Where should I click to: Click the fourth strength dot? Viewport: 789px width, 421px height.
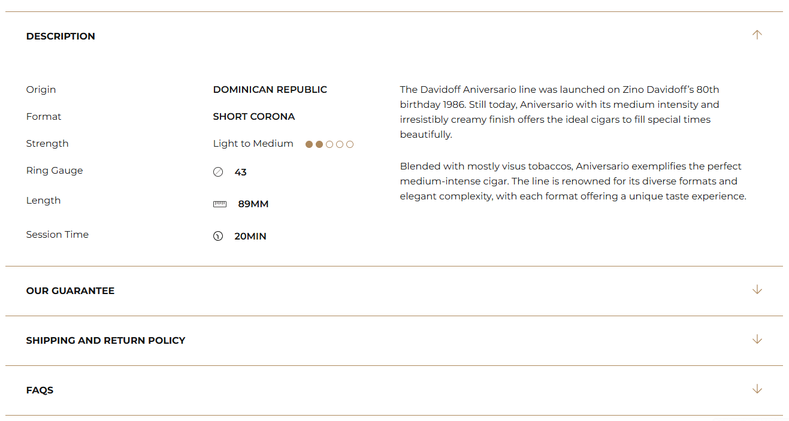340,144
